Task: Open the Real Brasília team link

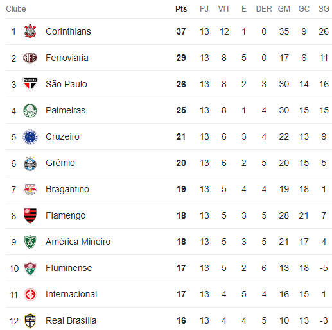Action: (x=71, y=320)
